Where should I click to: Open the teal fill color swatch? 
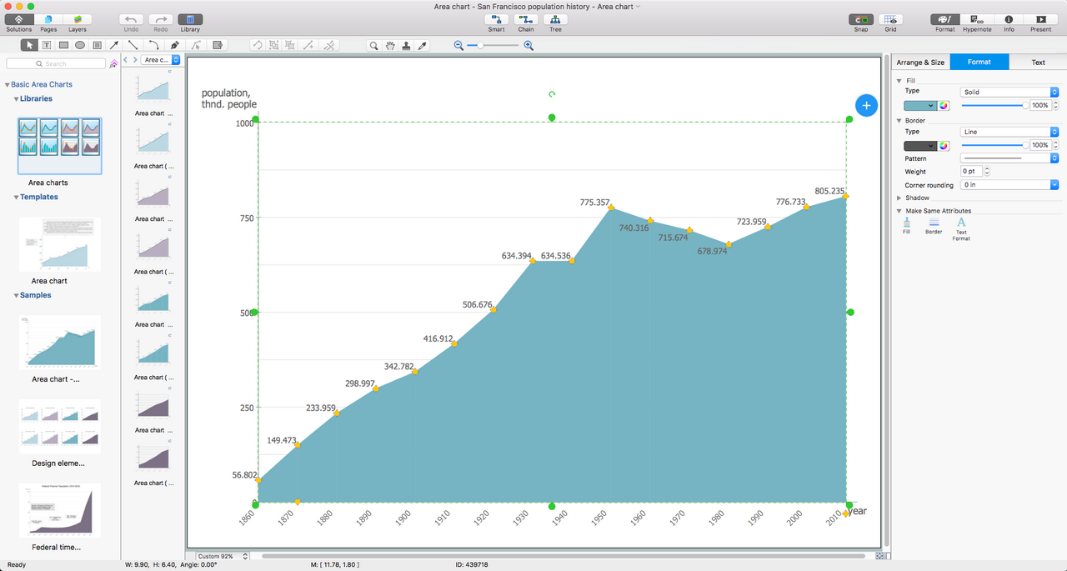[x=919, y=106]
